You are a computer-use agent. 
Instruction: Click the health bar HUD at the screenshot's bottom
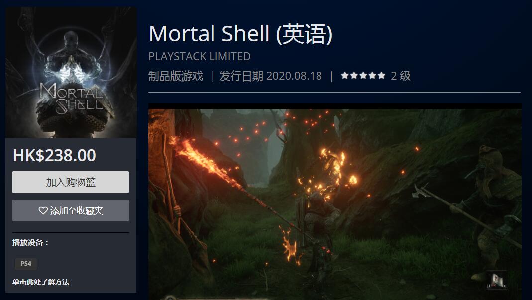tap(217, 298)
